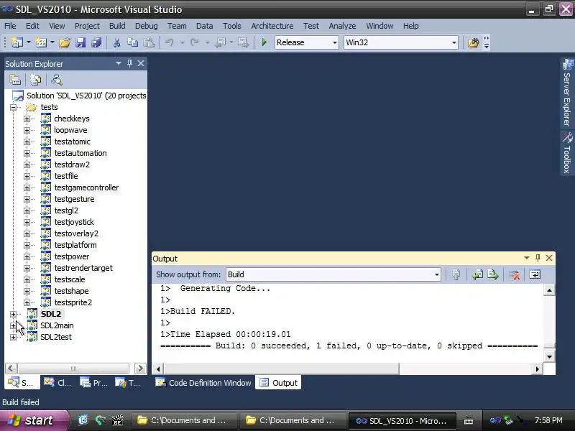Open the Debug menu
Screen dimensions: 575x431
tap(146, 26)
